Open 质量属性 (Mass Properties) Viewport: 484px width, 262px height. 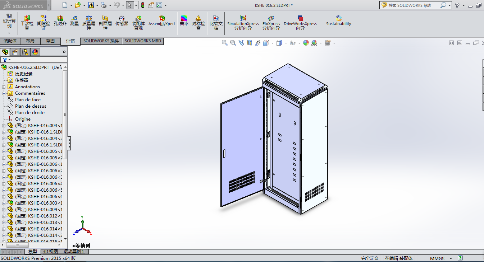[88, 22]
